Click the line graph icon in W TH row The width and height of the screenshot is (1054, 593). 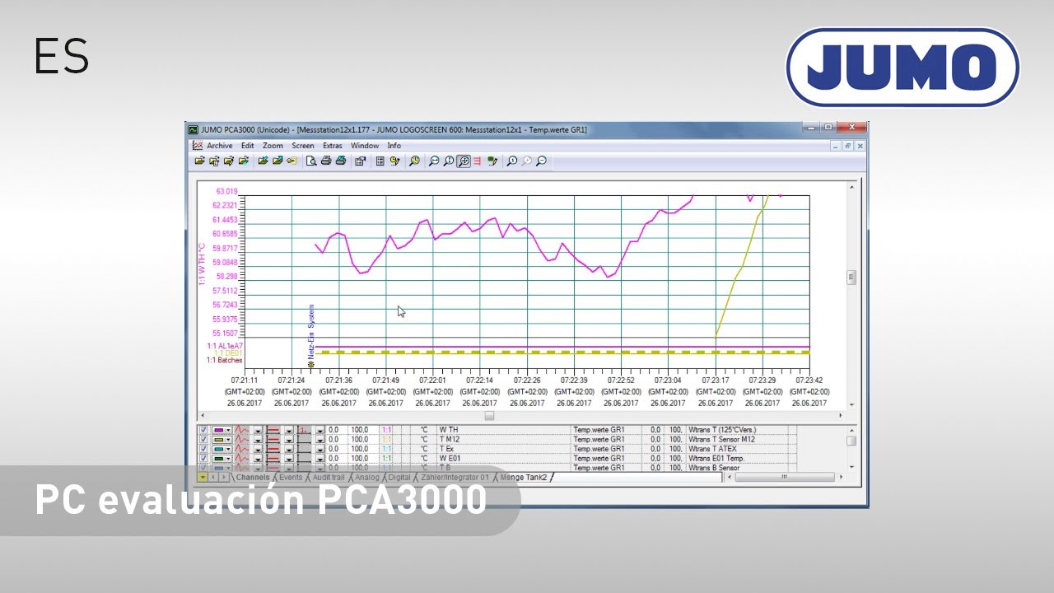pyautogui.click(x=241, y=430)
